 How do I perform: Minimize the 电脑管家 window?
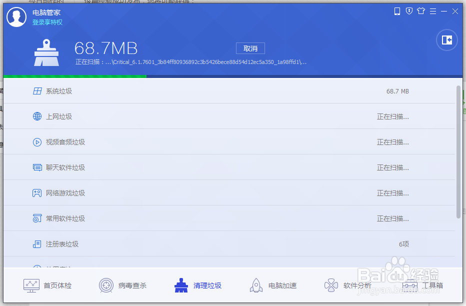(444, 11)
